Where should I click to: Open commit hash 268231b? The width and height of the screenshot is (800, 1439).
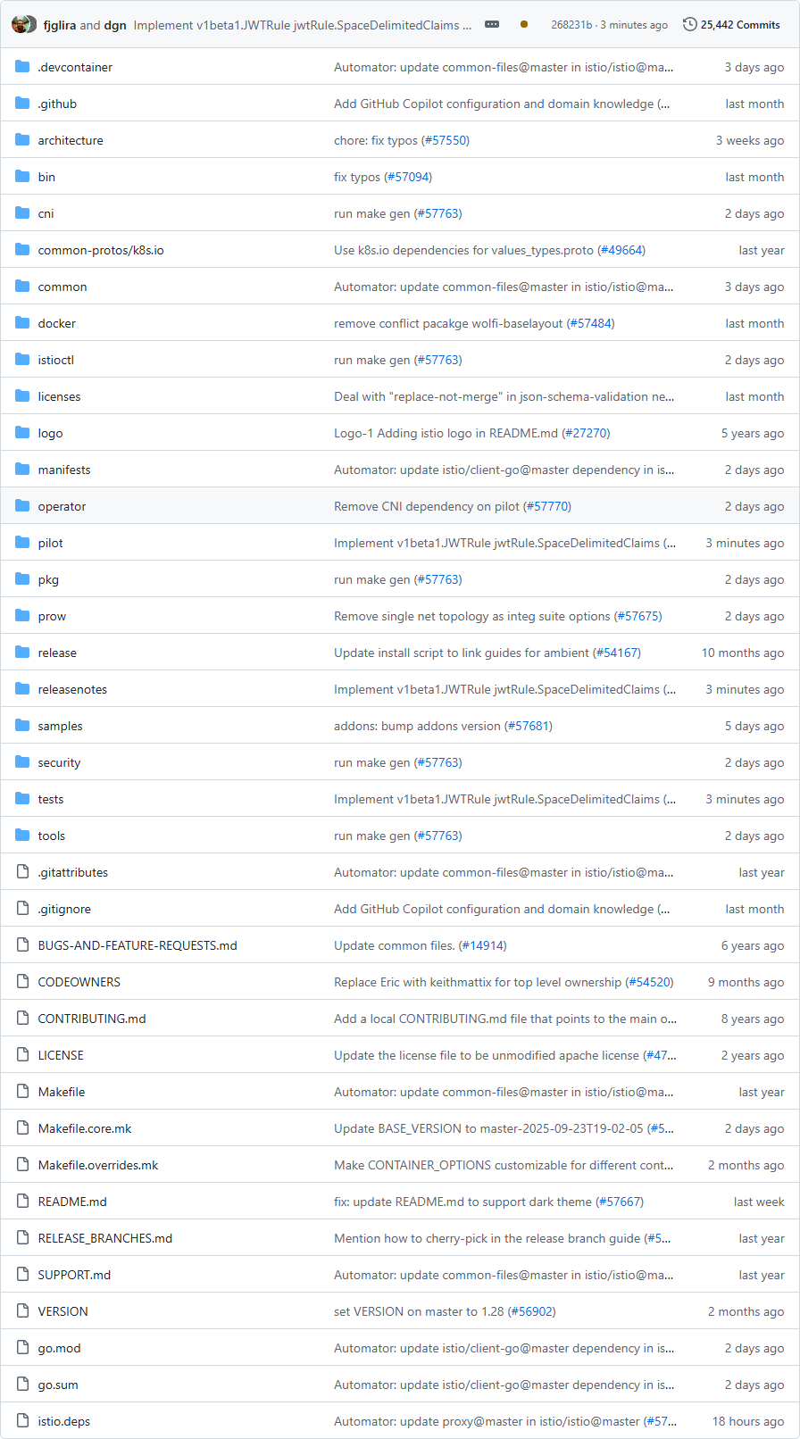(x=571, y=25)
